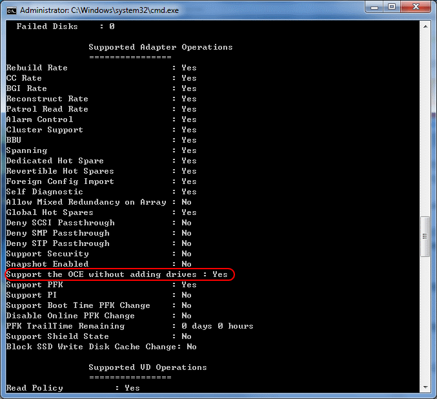This screenshot has height=399, width=437.
Task: Click 'PFK TrailTime Remaining' text
Action: (65, 326)
